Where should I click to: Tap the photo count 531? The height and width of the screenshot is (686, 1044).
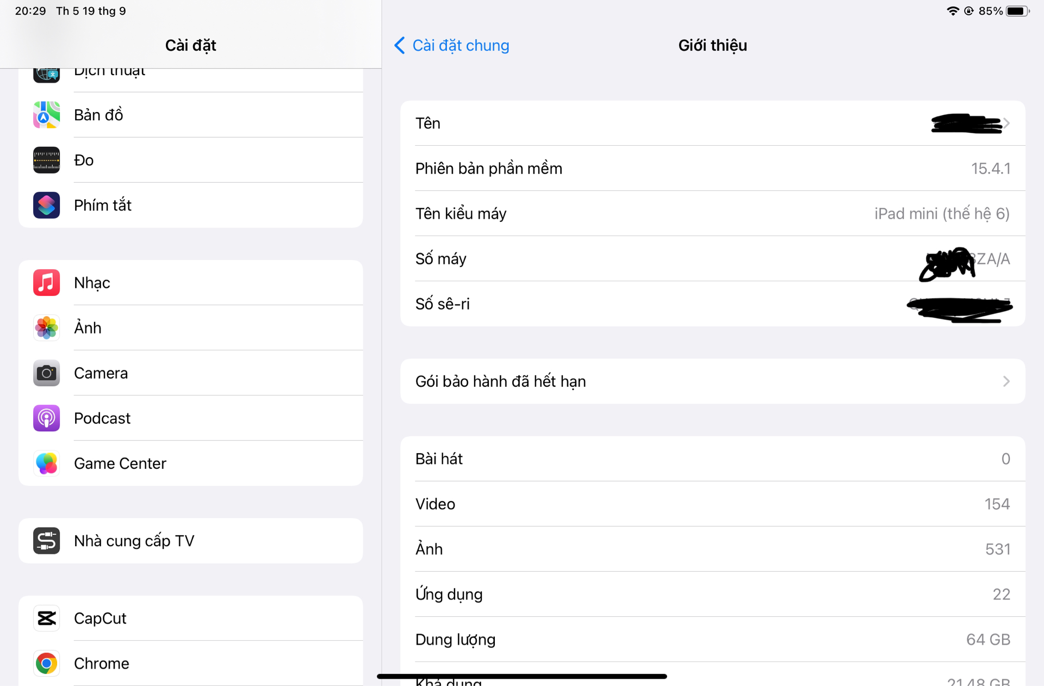[x=998, y=549]
